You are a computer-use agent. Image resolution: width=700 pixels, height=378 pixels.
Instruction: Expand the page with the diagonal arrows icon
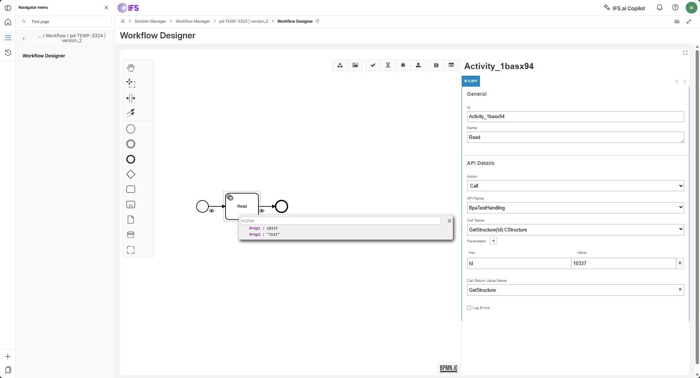tap(689, 22)
